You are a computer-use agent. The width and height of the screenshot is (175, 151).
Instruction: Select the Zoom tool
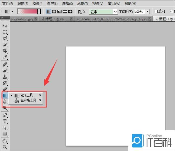5,147
